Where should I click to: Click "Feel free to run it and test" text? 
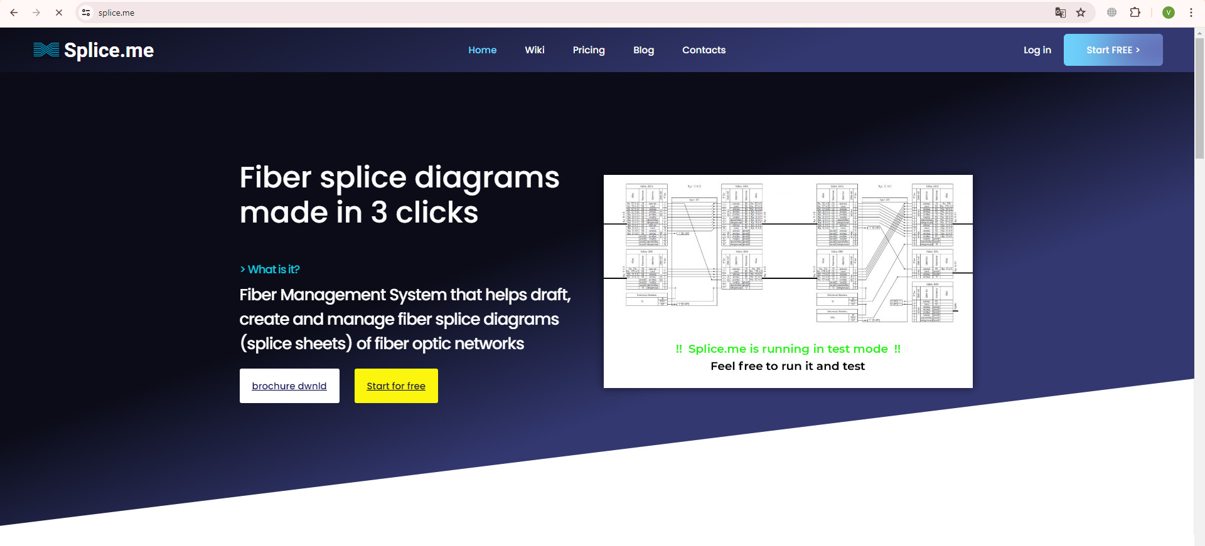(788, 366)
